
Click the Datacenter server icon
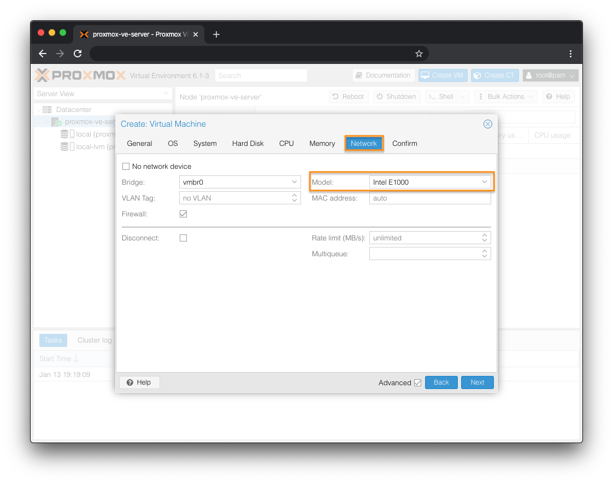click(x=47, y=109)
